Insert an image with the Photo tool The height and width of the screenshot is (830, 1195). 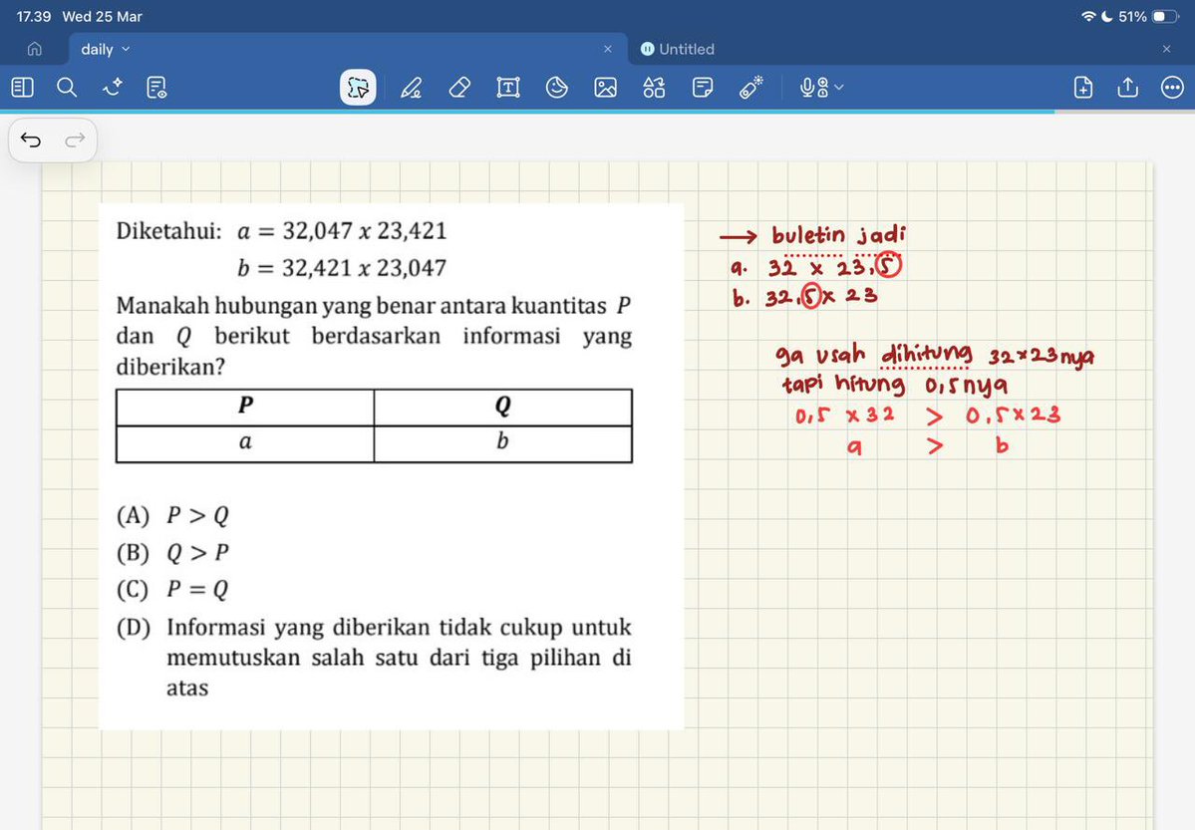(x=606, y=88)
